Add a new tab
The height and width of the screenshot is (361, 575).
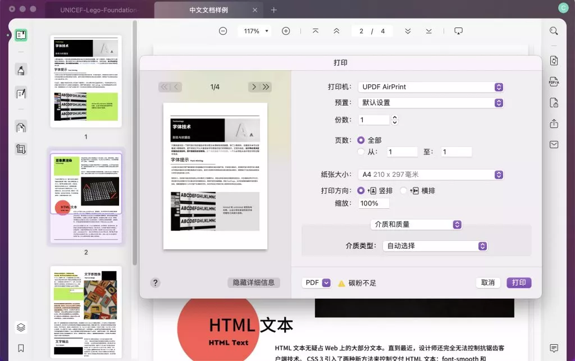[274, 10]
